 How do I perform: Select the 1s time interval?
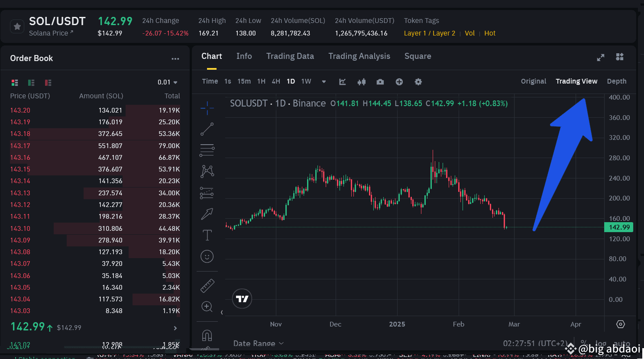tap(228, 81)
